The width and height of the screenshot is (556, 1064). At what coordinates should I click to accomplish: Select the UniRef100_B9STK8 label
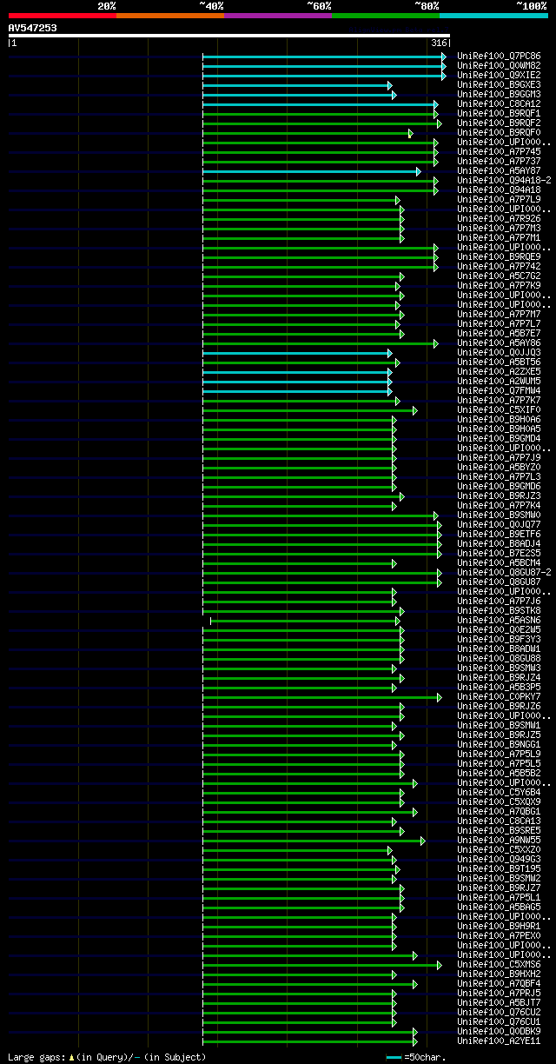tap(499, 610)
